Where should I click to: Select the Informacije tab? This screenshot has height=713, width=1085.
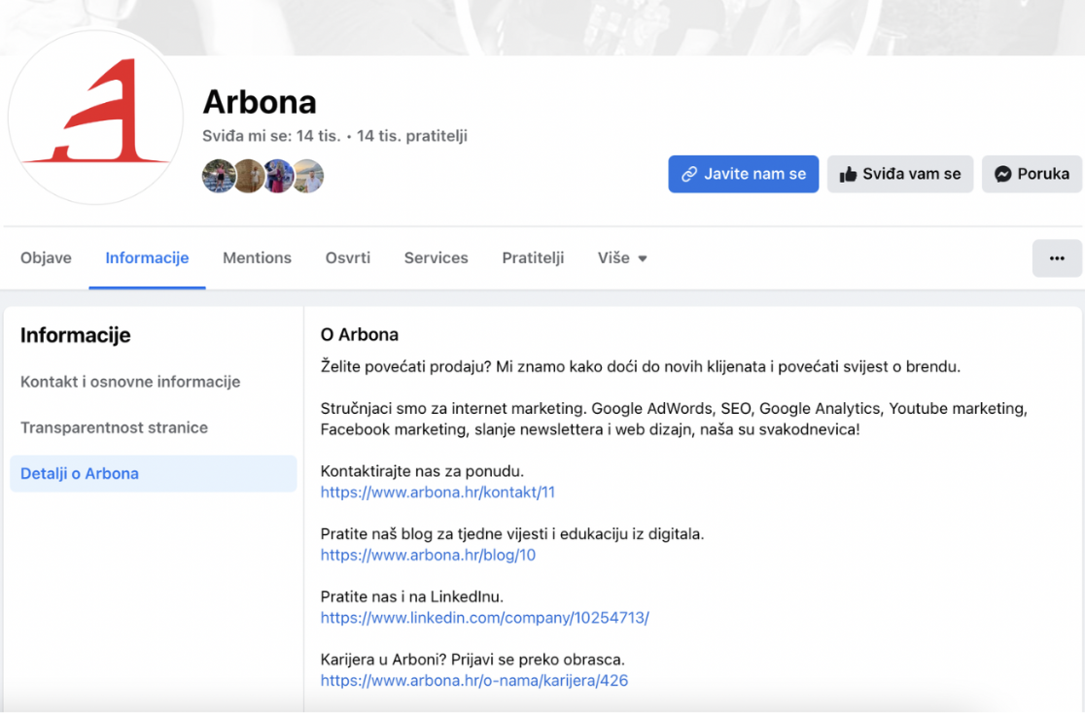147,258
